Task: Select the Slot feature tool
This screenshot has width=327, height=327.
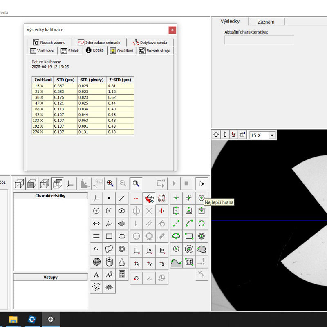Action: (x=122, y=236)
